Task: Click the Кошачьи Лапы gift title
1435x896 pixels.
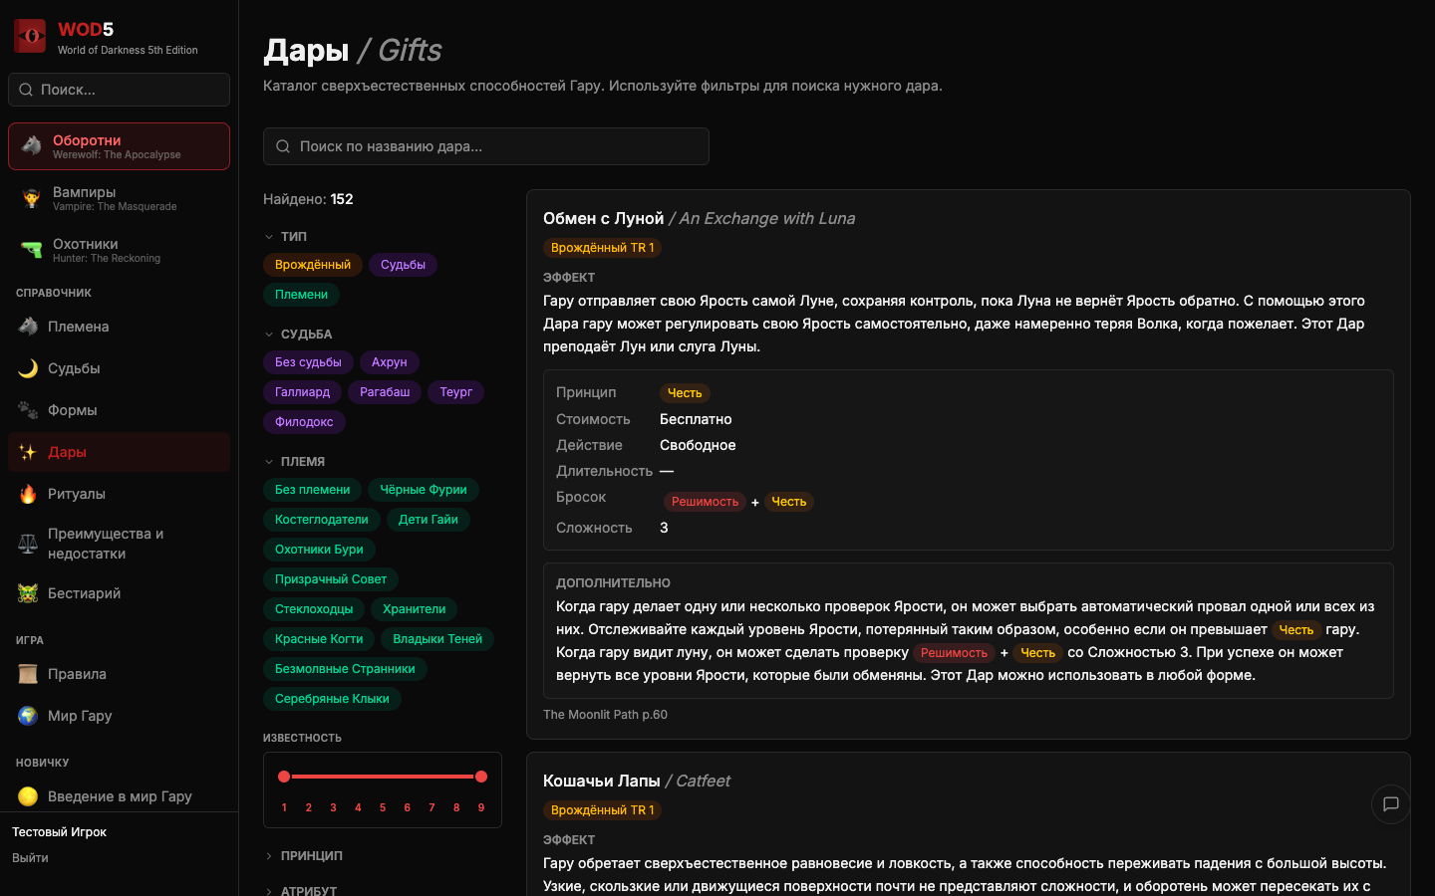Action: point(601,781)
